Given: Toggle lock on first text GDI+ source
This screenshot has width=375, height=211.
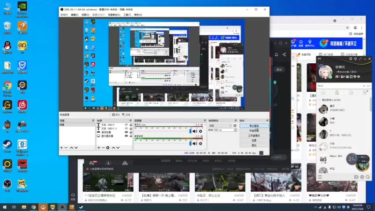Looking at the screenshot, I should 131,125.
